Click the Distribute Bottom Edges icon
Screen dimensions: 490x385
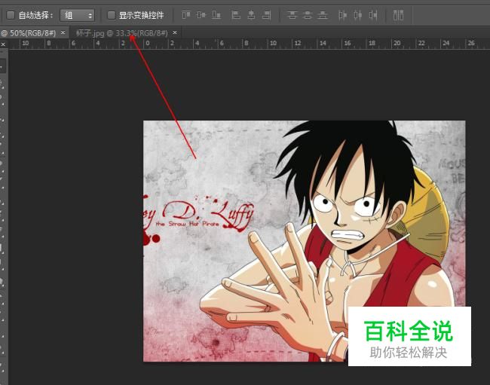pyautogui.click(x=323, y=14)
